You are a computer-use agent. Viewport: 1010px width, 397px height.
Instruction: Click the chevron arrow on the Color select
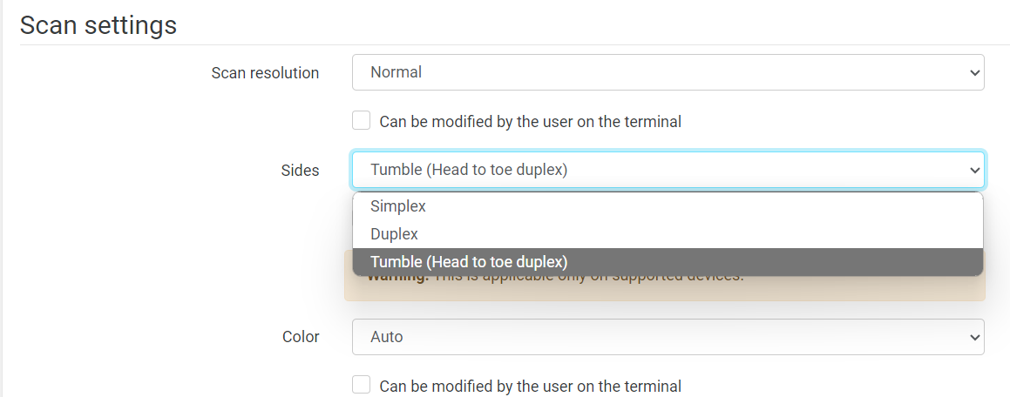[974, 337]
